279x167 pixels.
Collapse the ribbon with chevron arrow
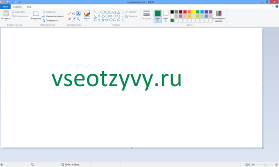pos(272,7)
